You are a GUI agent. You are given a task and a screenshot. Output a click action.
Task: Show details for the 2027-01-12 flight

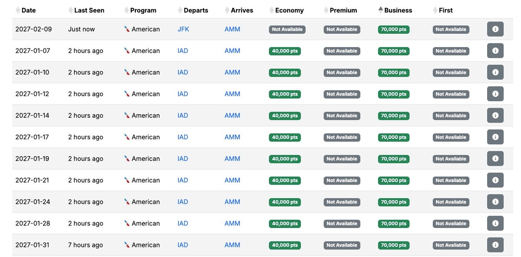coord(495,94)
